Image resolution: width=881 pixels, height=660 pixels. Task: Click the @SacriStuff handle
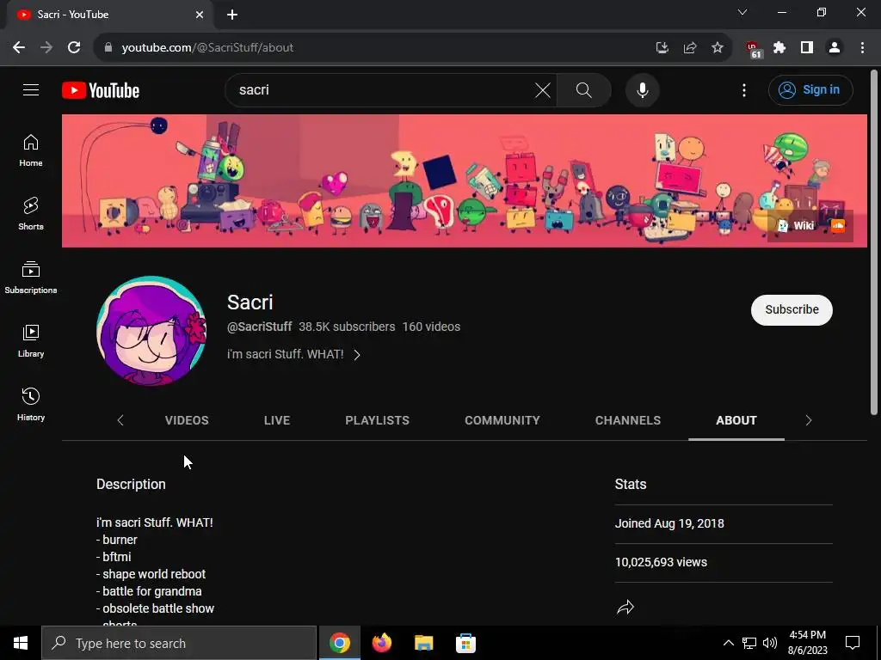pos(259,327)
